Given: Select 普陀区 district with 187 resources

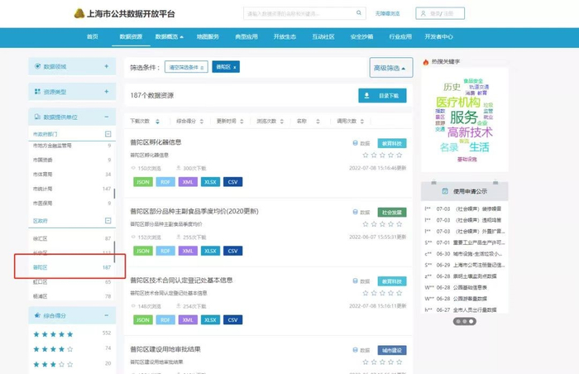Looking at the screenshot, I should click(72, 267).
